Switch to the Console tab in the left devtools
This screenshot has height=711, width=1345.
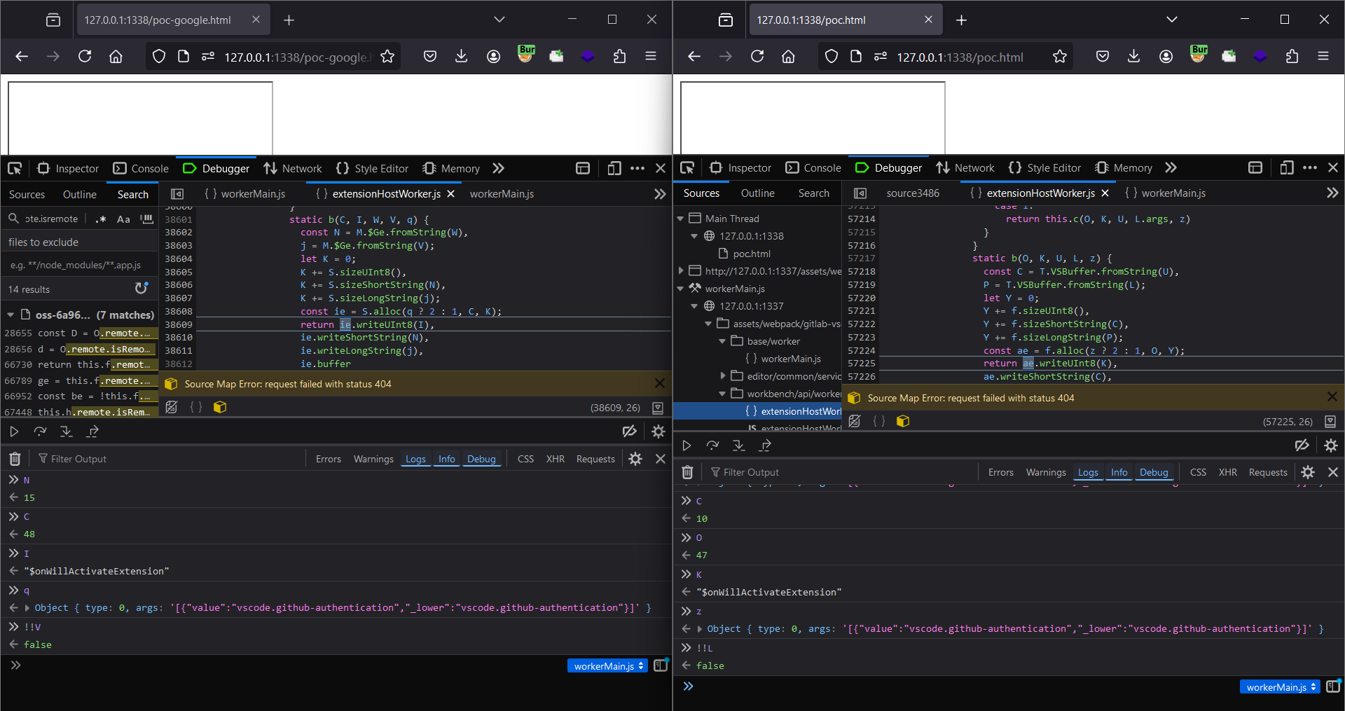point(141,168)
